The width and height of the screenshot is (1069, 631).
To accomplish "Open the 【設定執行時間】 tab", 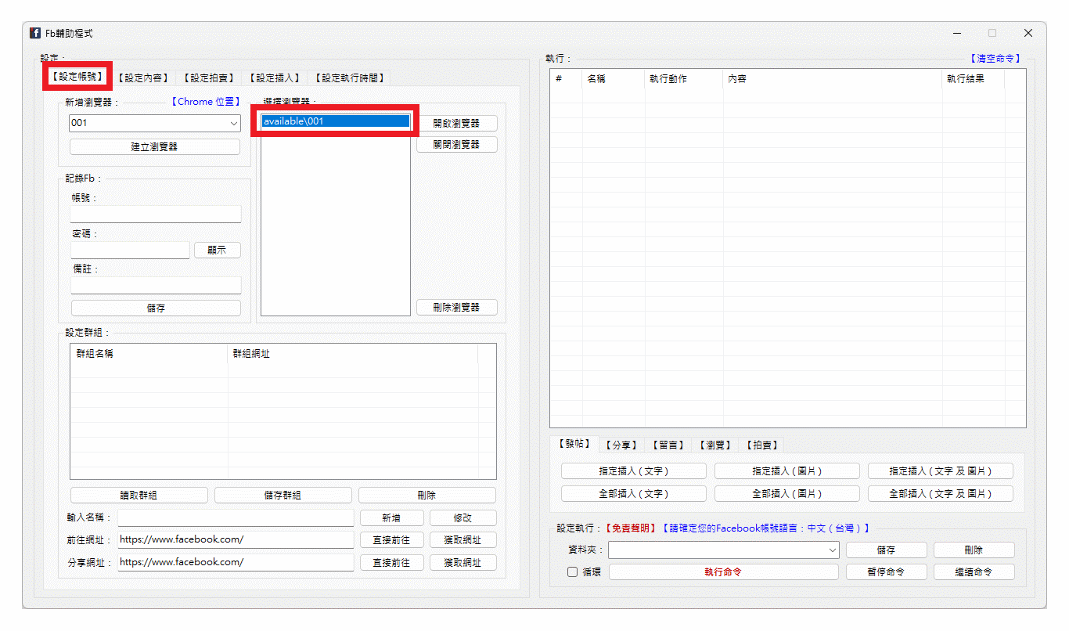I will [x=351, y=77].
